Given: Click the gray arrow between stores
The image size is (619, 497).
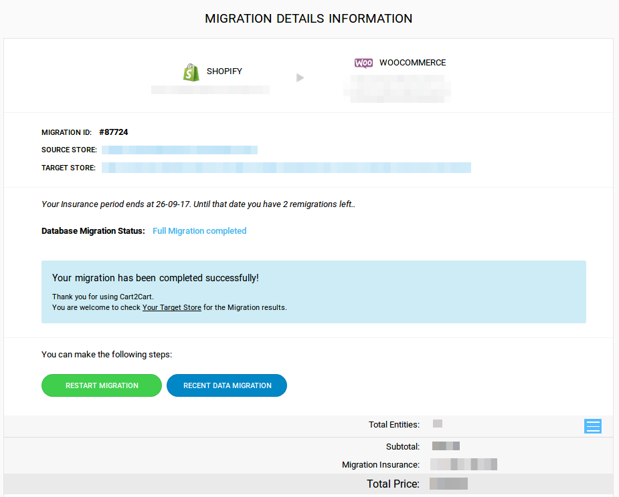Looking at the screenshot, I should click(x=300, y=77).
